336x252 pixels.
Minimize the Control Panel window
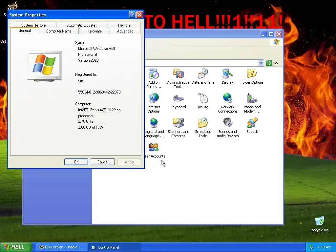263,34
